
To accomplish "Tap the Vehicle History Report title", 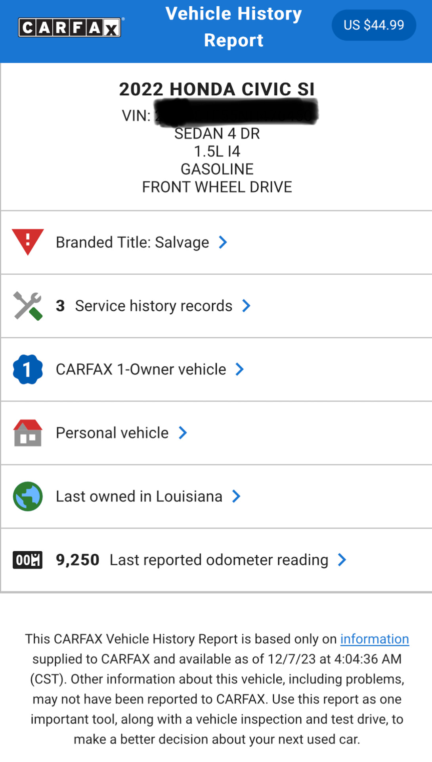I will click(233, 27).
